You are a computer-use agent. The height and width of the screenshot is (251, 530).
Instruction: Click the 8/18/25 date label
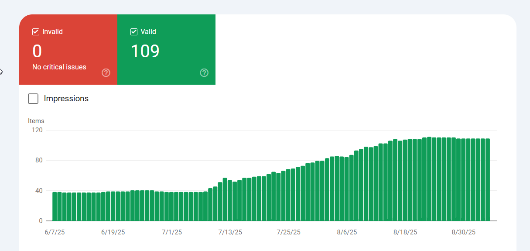point(405,232)
